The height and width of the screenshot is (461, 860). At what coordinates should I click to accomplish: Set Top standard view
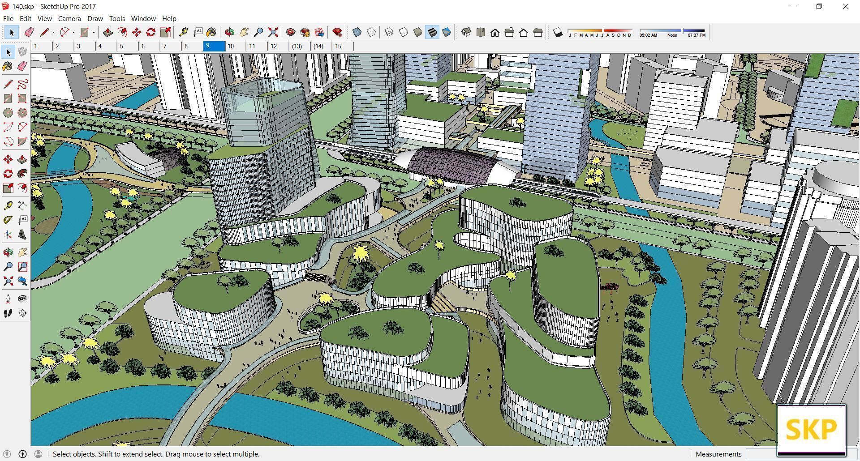[x=480, y=32]
